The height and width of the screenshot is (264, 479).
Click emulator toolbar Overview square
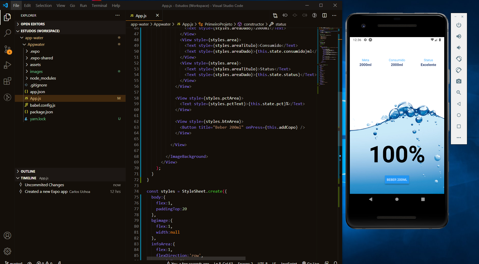click(x=459, y=126)
